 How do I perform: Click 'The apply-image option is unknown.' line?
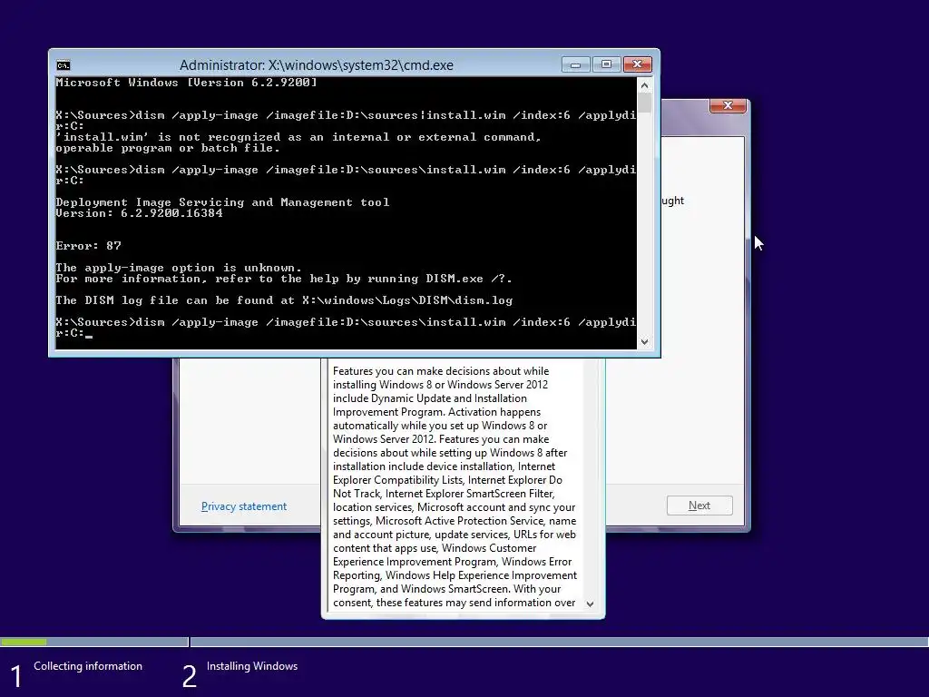[x=179, y=268]
